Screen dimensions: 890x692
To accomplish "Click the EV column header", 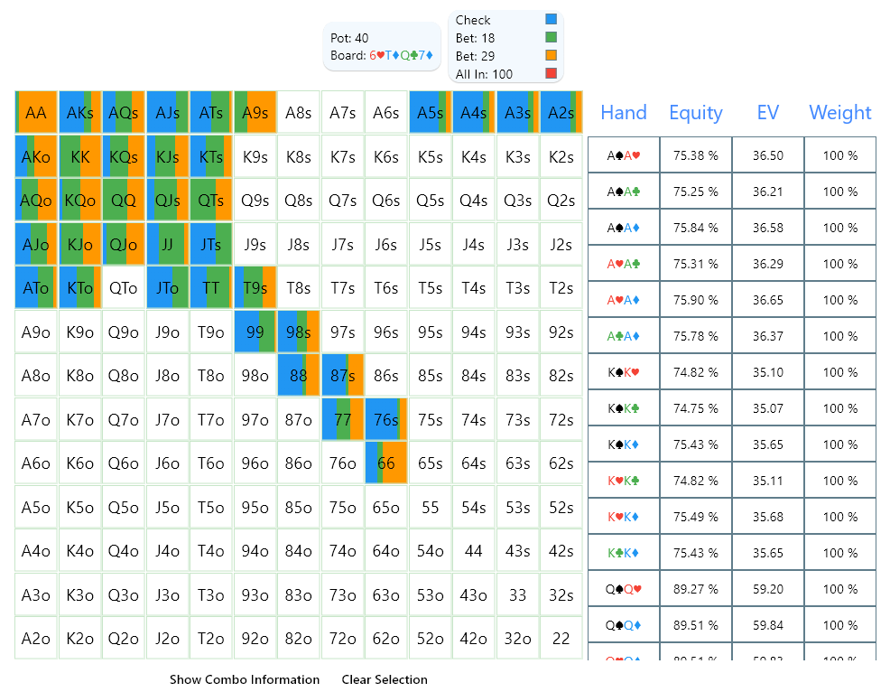I will pos(768,112).
